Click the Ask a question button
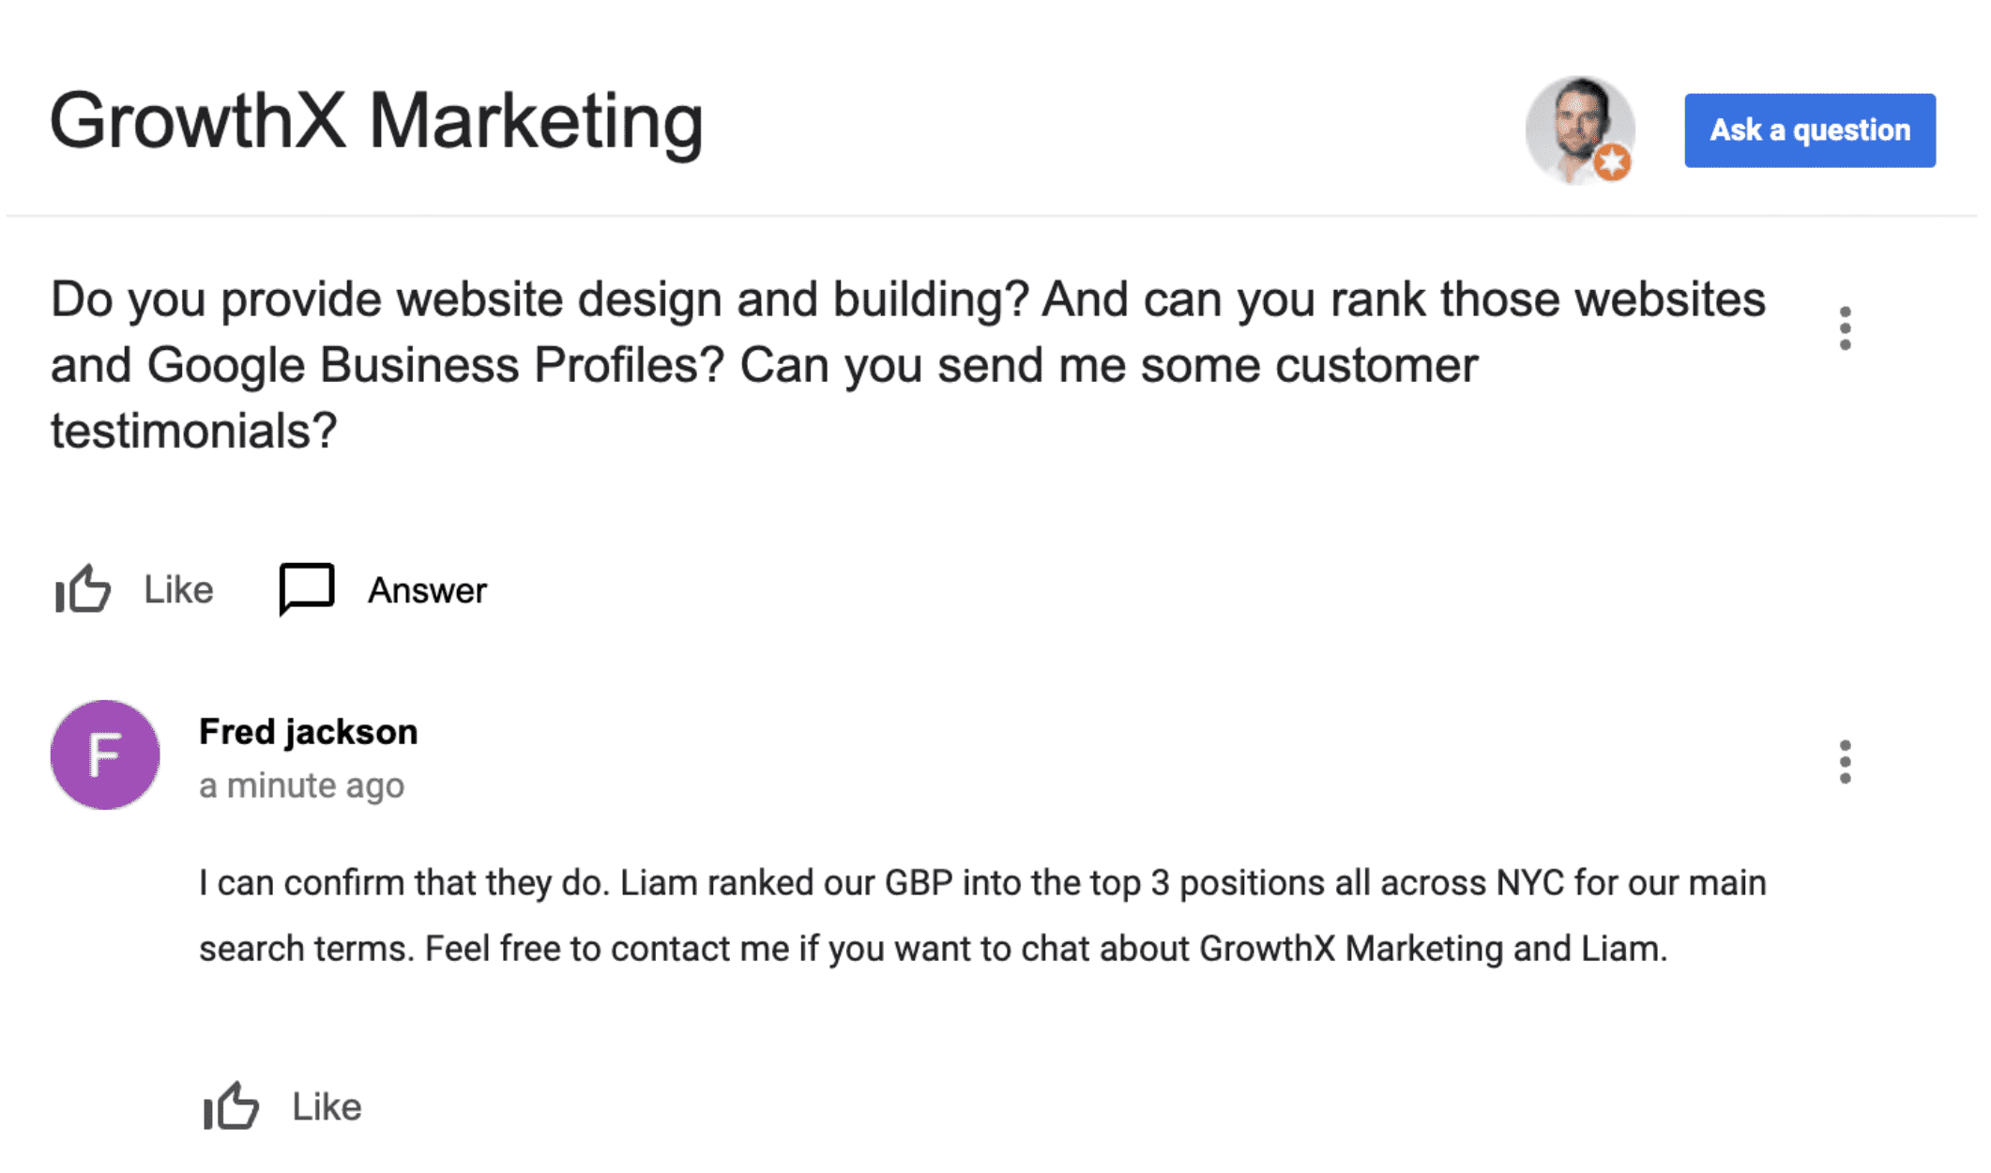1991x1173 pixels. tap(1809, 130)
